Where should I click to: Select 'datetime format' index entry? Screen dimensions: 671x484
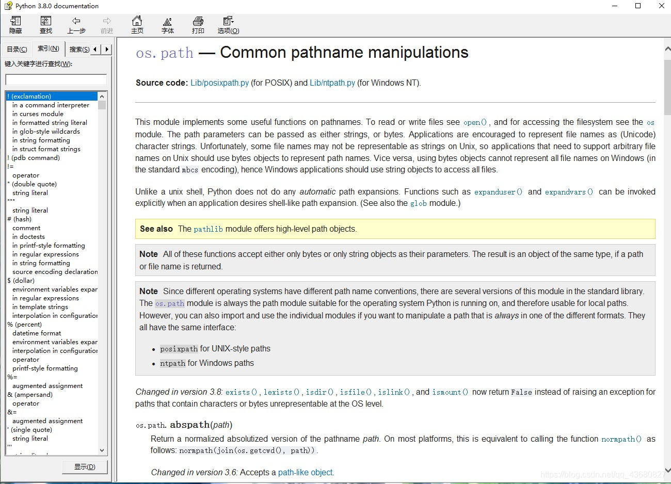tap(37, 333)
